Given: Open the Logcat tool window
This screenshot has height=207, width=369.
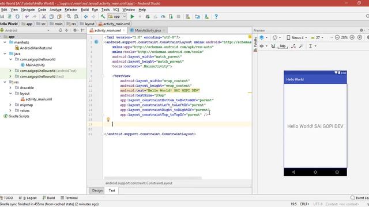Looking at the screenshot, I should [28, 198].
